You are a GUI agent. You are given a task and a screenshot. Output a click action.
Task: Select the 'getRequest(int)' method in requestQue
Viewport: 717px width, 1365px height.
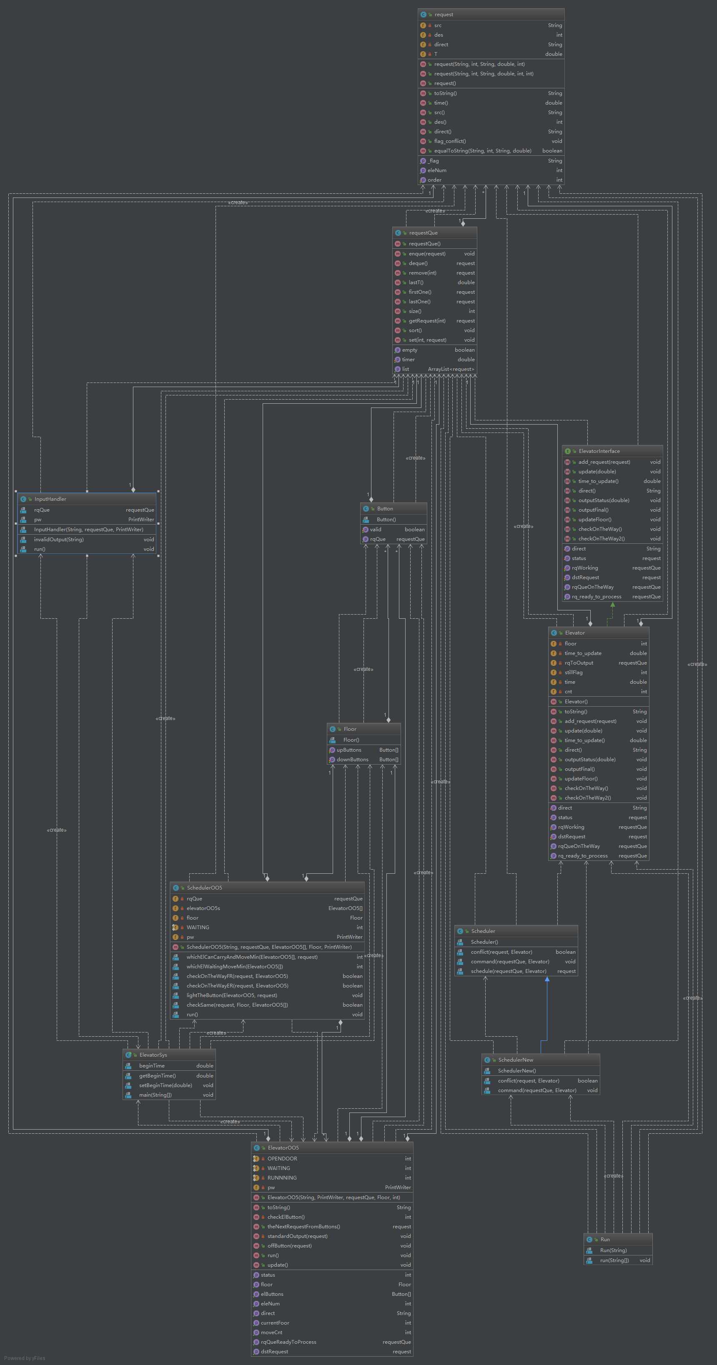pos(435,321)
